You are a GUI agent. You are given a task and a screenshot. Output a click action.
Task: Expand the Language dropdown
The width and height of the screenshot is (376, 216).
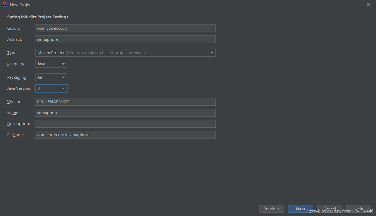point(51,64)
